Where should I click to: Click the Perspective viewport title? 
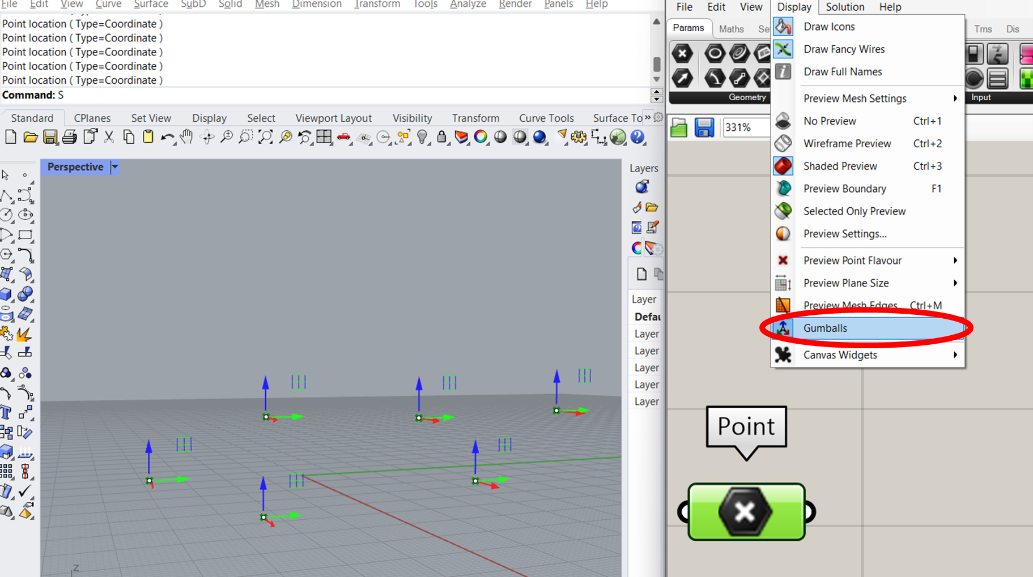(75, 167)
